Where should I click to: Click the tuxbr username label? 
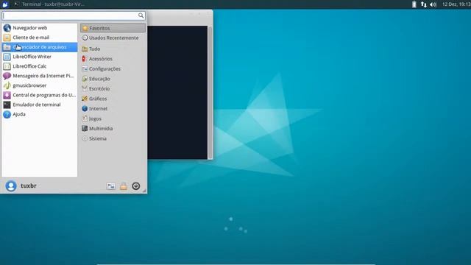pos(29,186)
